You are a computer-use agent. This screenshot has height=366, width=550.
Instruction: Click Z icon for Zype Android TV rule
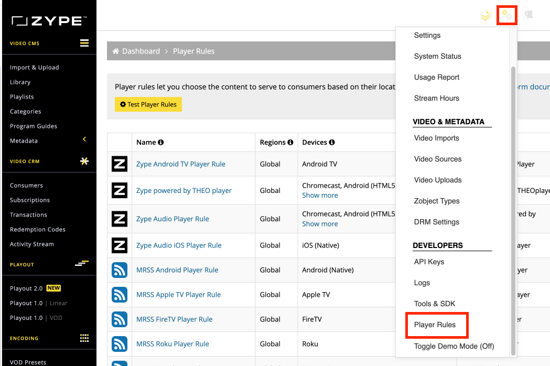coord(120,164)
